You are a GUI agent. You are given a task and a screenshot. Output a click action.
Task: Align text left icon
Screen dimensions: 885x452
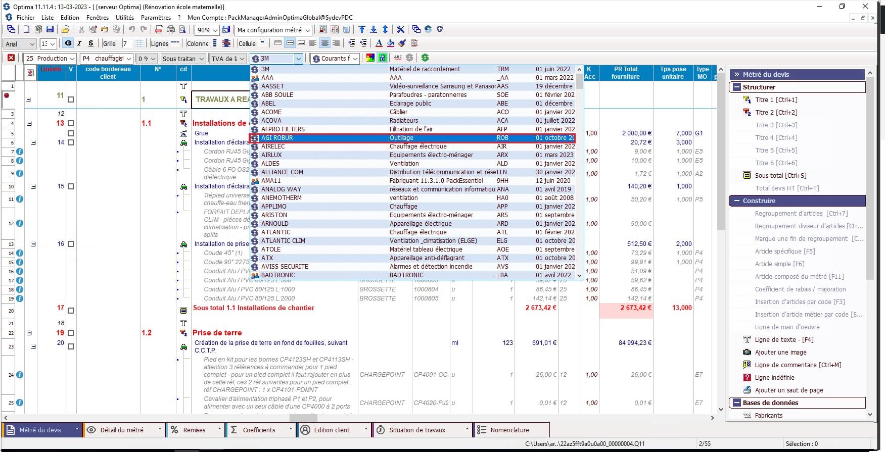coord(313,43)
